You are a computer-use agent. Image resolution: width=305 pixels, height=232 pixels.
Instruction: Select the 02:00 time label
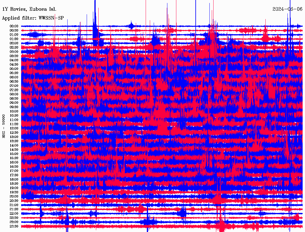pyautogui.click(x=14, y=43)
